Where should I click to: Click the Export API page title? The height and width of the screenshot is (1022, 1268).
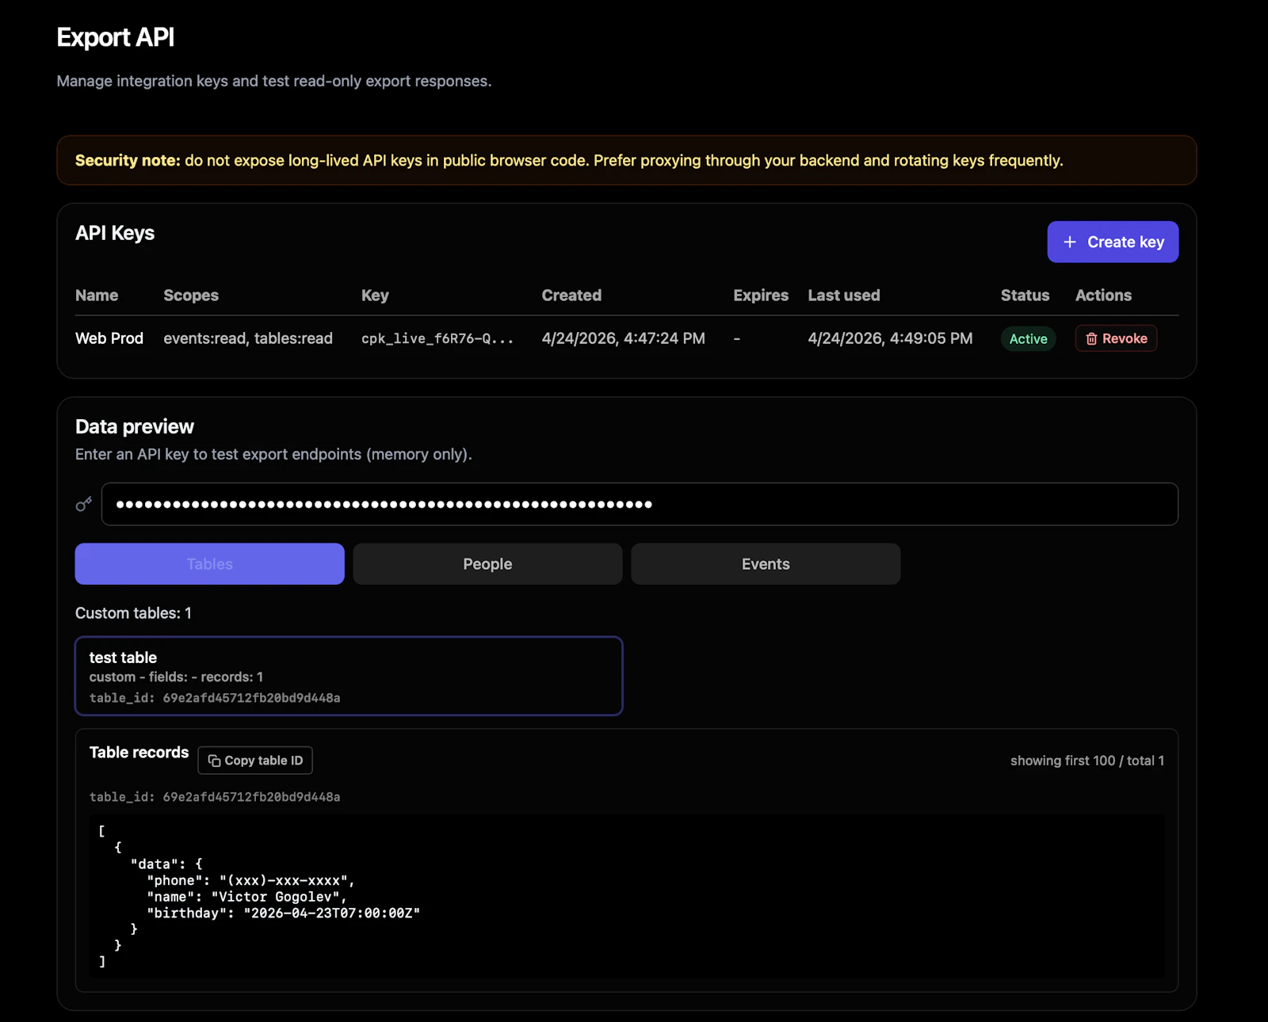(116, 37)
